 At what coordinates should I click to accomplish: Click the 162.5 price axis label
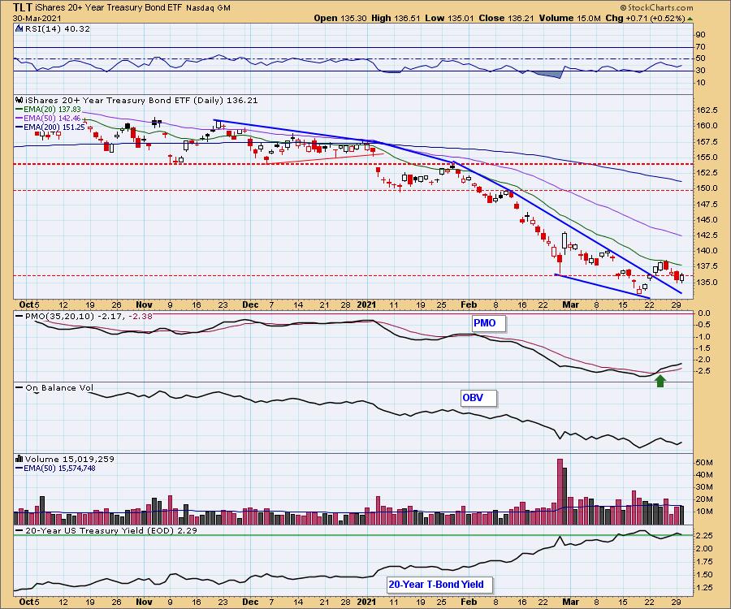[x=707, y=110]
